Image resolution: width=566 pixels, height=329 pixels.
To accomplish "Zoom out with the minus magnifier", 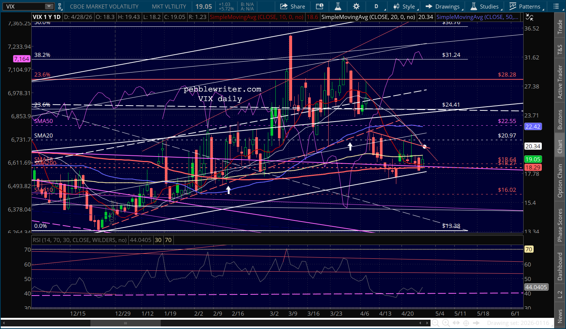I will pos(435,323).
